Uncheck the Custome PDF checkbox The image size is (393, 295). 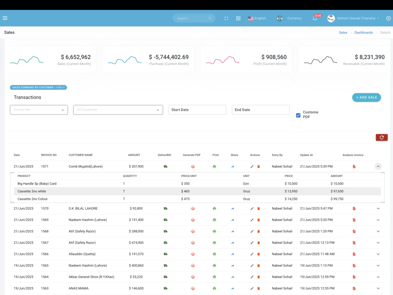(298, 115)
